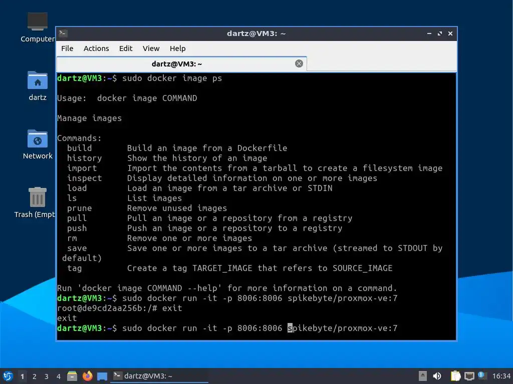
Task: Open the volume control tray icon
Action: 437,376
